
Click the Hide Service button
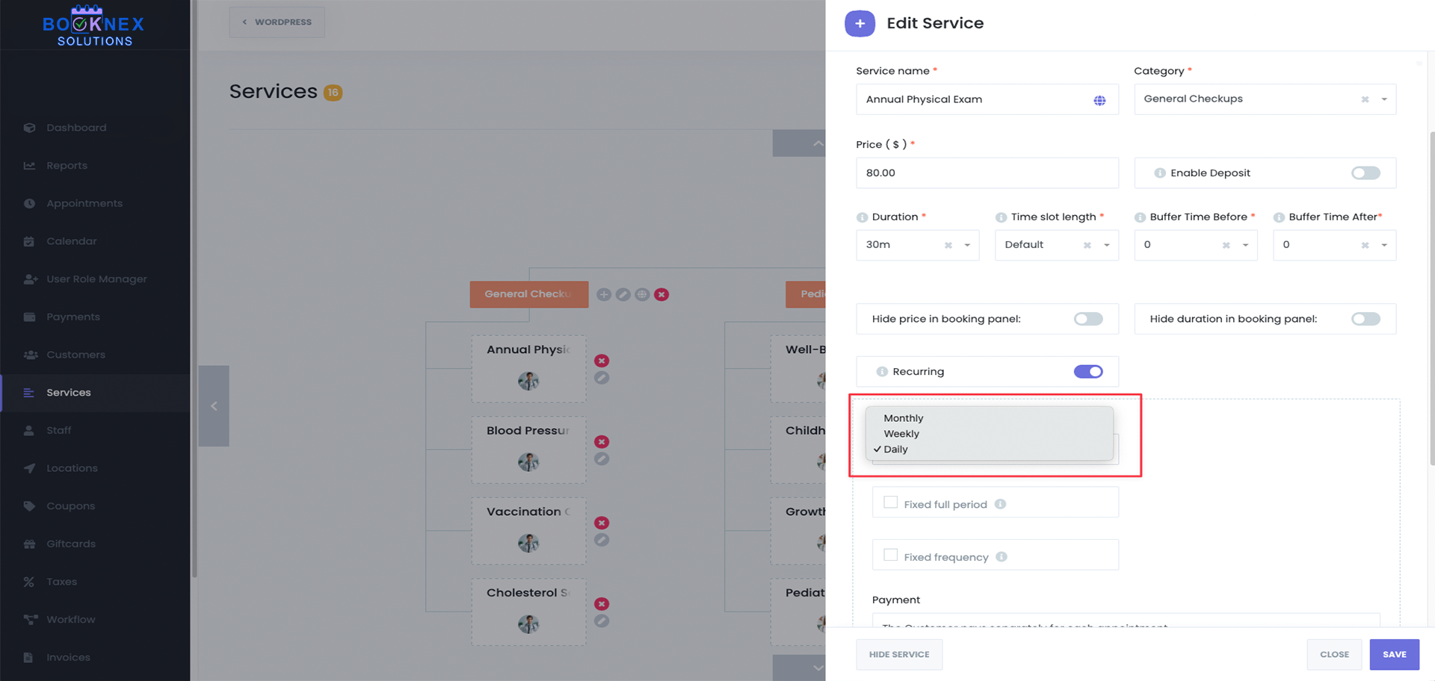coord(898,655)
